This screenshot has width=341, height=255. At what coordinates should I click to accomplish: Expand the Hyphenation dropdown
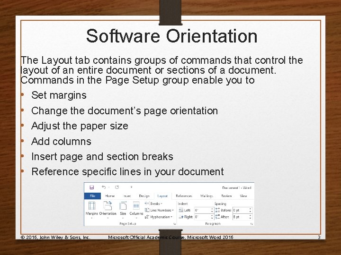tap(159, 217)
